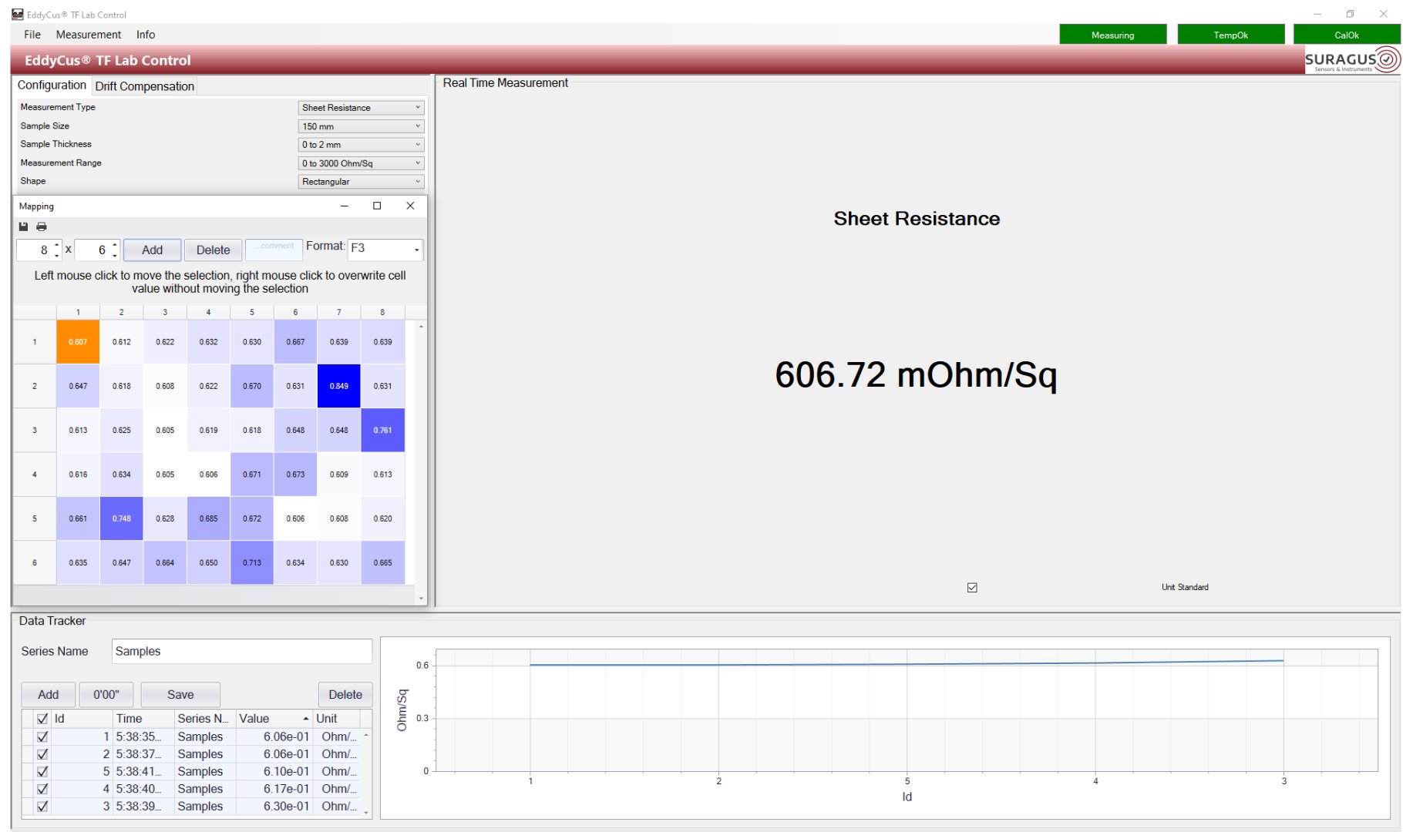Viewport: 1403px width, 832px height.
Task: Click the Add button in Data Tracker
Action: [x=49, y=695]
